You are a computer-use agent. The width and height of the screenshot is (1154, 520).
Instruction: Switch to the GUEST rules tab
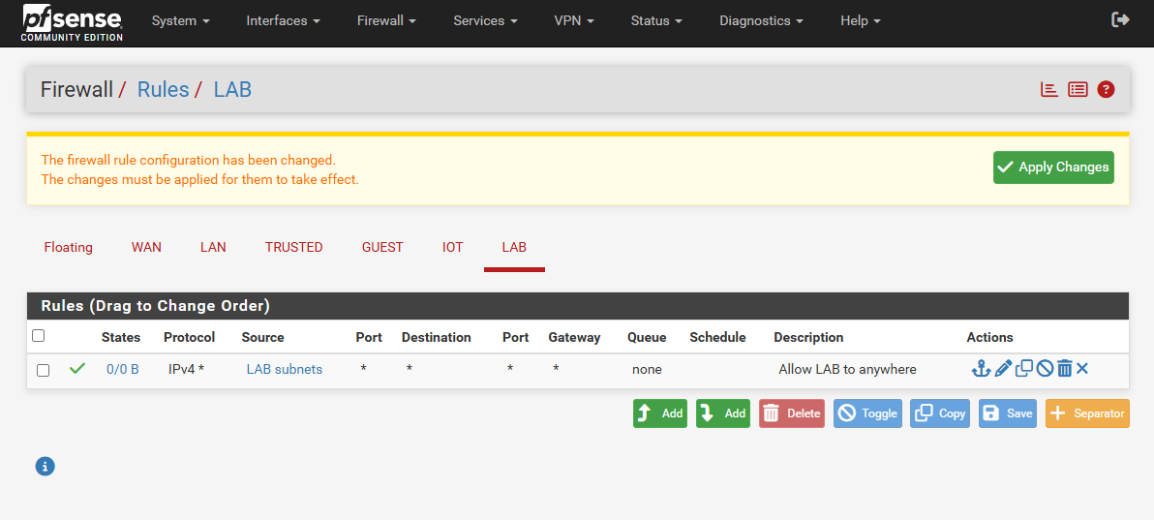382,248
